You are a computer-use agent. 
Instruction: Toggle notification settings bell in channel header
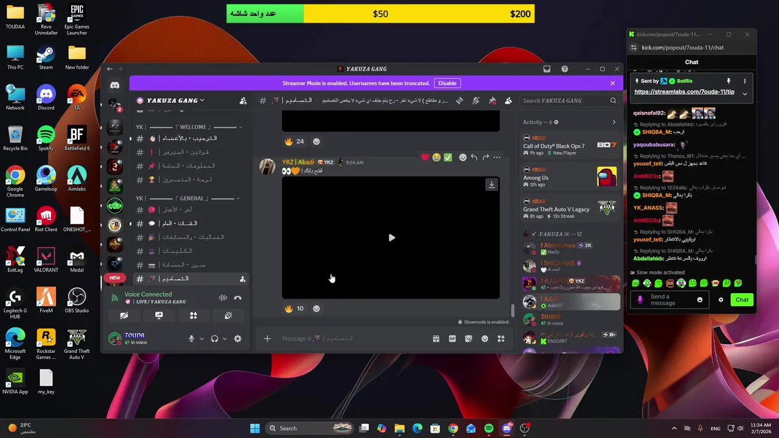pos(477,100)
